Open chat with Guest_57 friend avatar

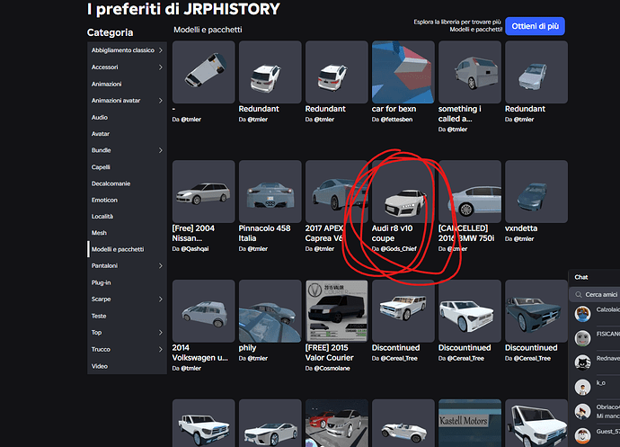coord(582,435)
